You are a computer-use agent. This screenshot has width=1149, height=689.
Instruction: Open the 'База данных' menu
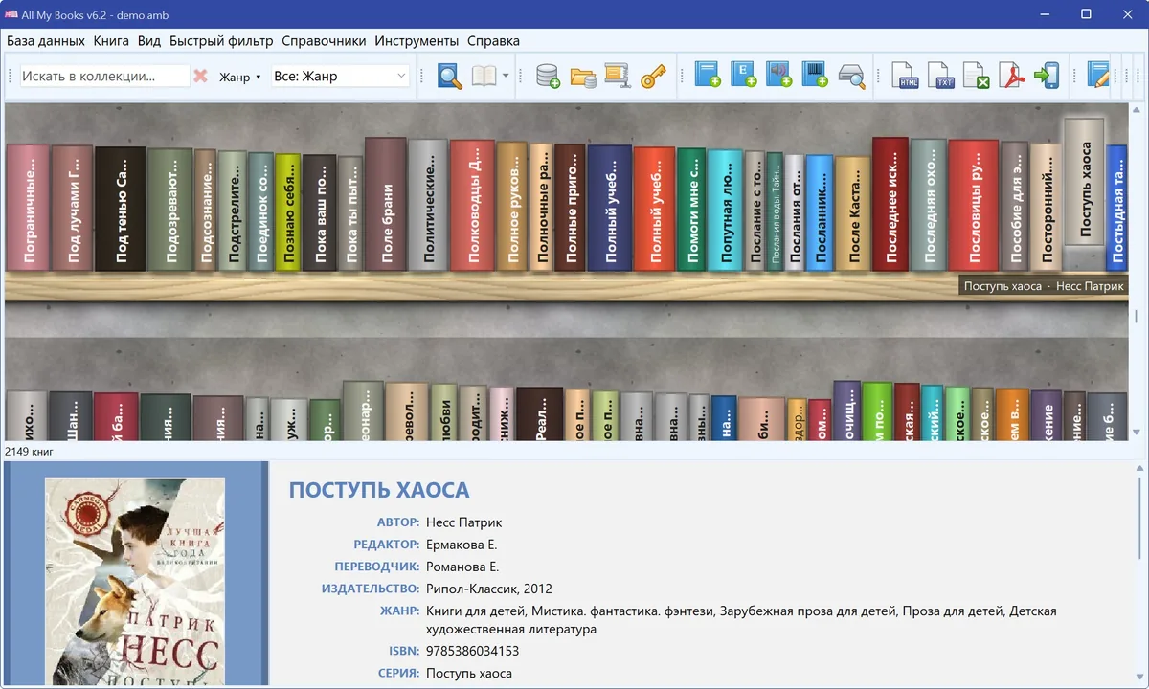(46, 41)
